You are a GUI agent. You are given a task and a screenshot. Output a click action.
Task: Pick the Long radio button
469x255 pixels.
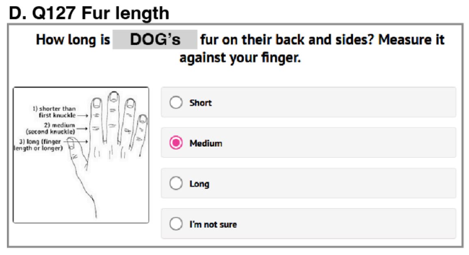pos(176,184)
